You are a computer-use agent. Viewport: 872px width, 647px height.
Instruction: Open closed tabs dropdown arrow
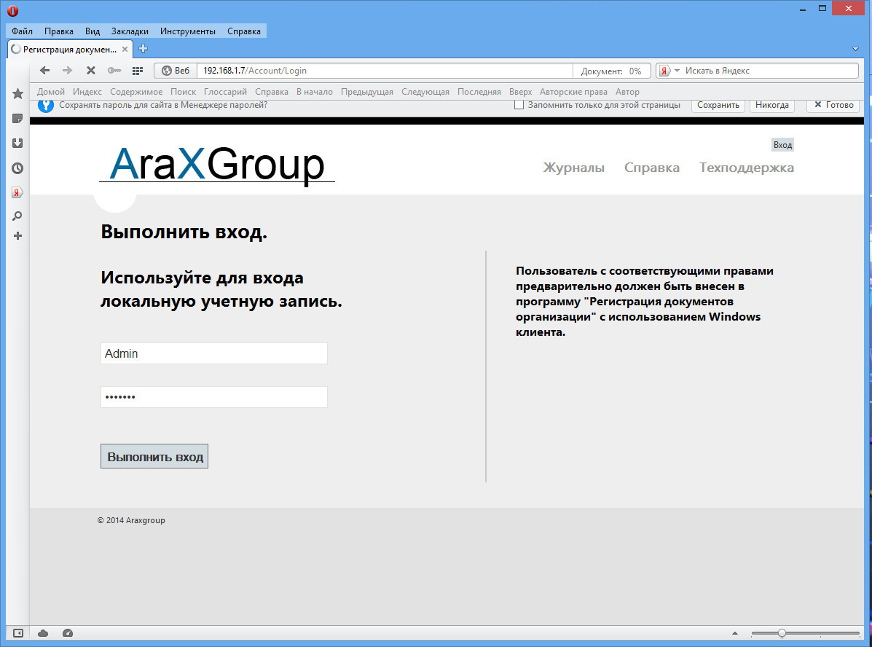pyautogui.click(x=855, y=49)
